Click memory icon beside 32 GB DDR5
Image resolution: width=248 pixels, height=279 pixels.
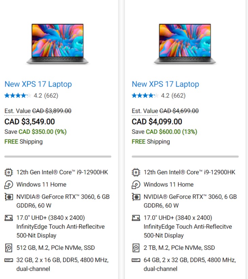coord(8,260)
